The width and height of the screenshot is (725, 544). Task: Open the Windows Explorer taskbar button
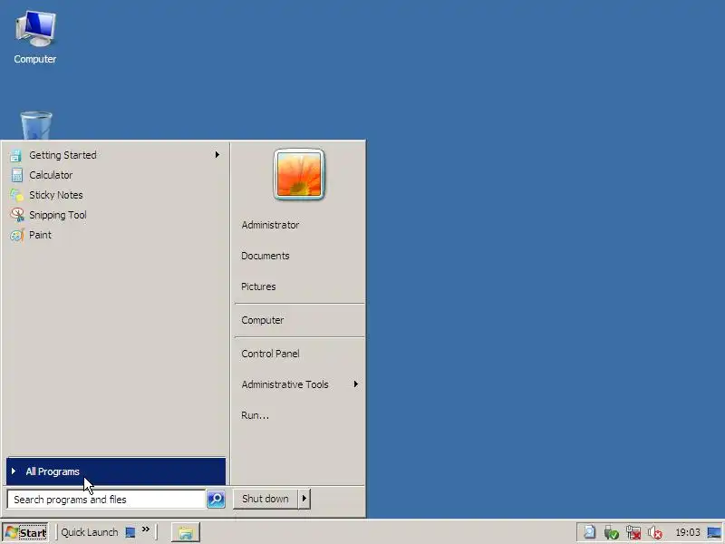coord(186,532)
